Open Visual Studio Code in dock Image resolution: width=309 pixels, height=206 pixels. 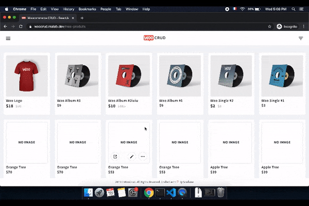pos(171,193)
